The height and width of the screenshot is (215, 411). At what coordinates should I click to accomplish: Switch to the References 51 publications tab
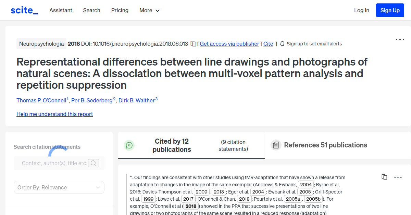coord(325,145)
